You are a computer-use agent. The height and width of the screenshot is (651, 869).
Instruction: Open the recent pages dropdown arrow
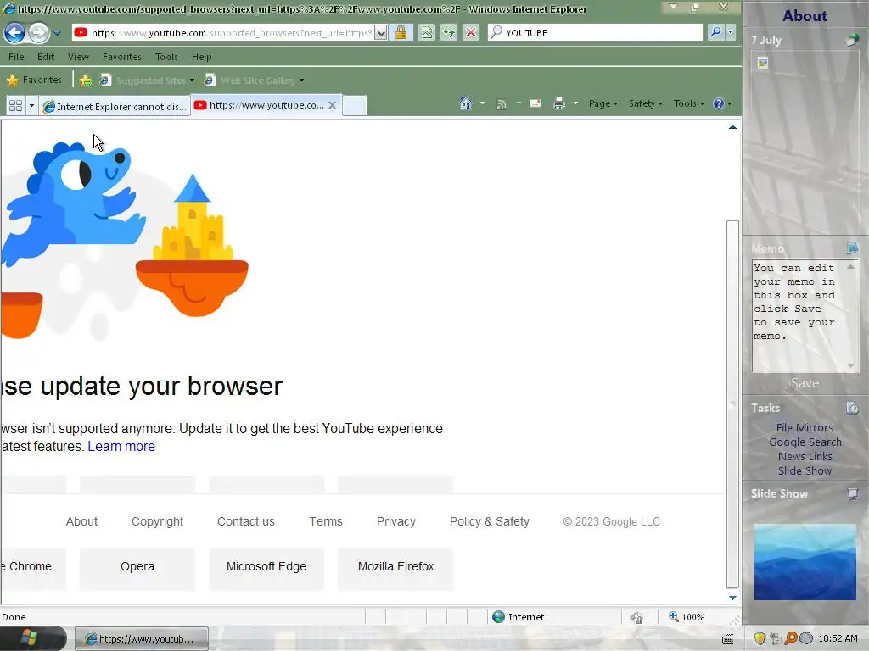tap(57, 33)
